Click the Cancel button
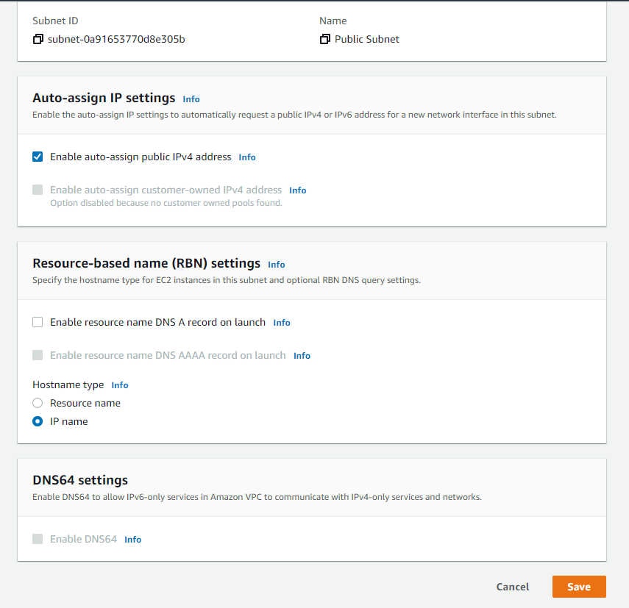629x608 pixels. [513, 587]
